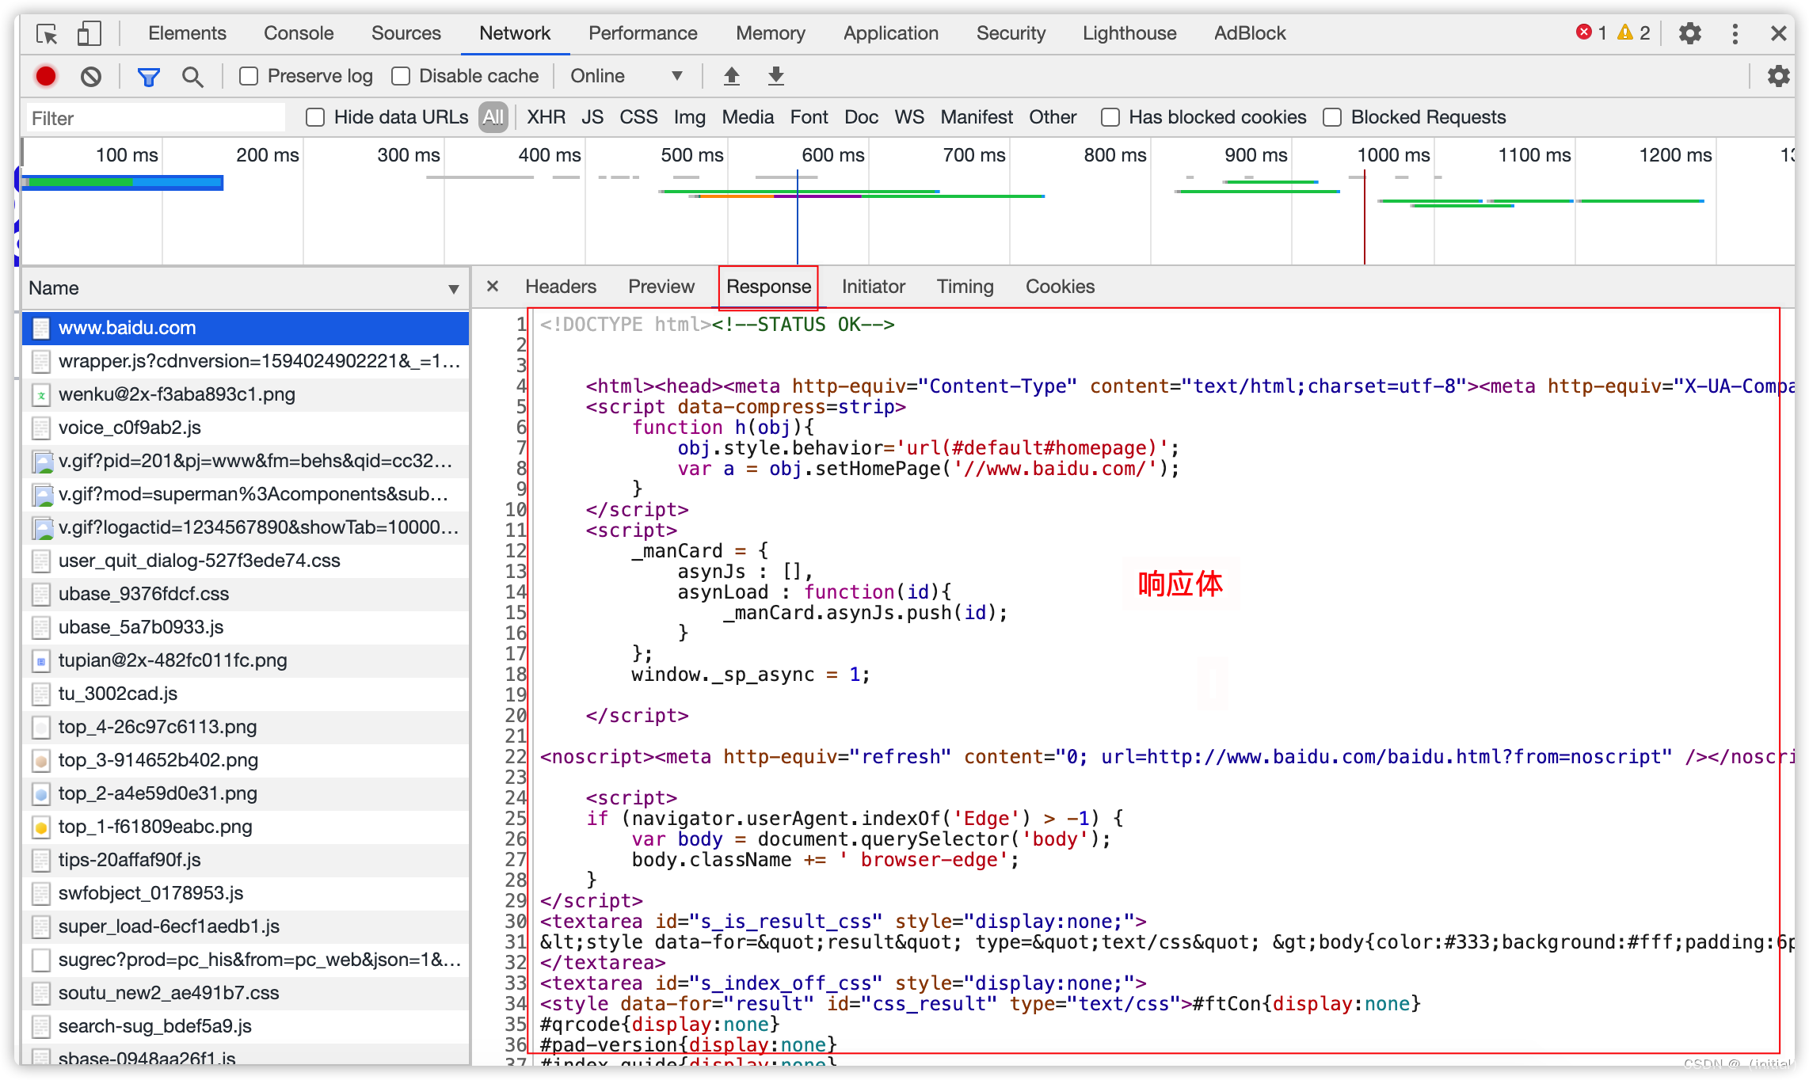Clear the network log
The height and width of the screenshot is (1080, 1809).
[x=91, y=76]
